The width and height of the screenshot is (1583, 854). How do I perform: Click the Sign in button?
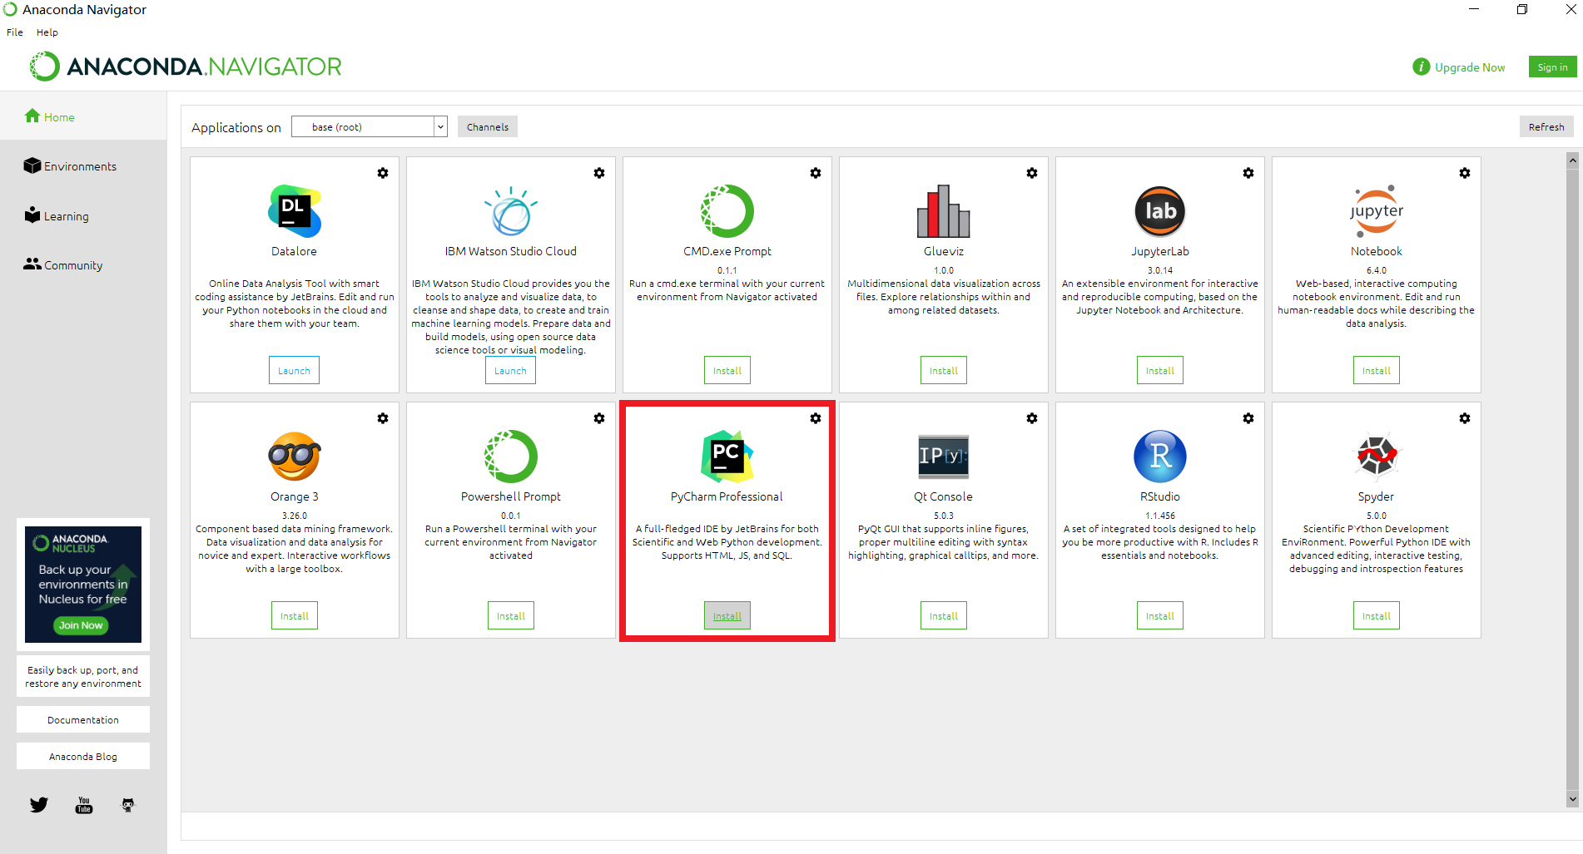pyautogui.click(x=1552, y=67)
